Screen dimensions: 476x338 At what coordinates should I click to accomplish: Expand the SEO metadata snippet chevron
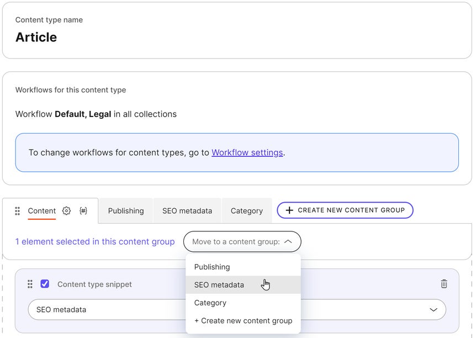[x=433, y=310]
